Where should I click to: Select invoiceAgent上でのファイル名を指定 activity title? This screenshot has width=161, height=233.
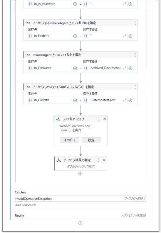click(x=57, y=55)
